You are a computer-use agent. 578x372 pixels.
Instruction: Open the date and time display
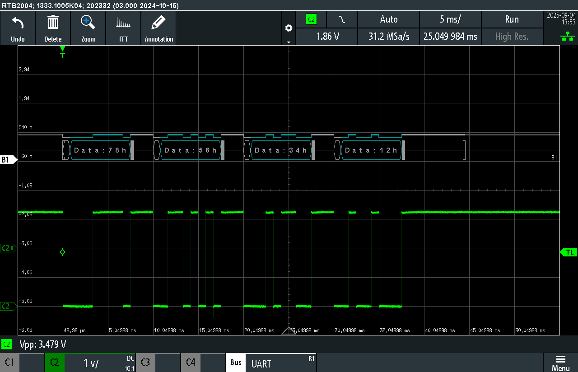tap(561, 19)
